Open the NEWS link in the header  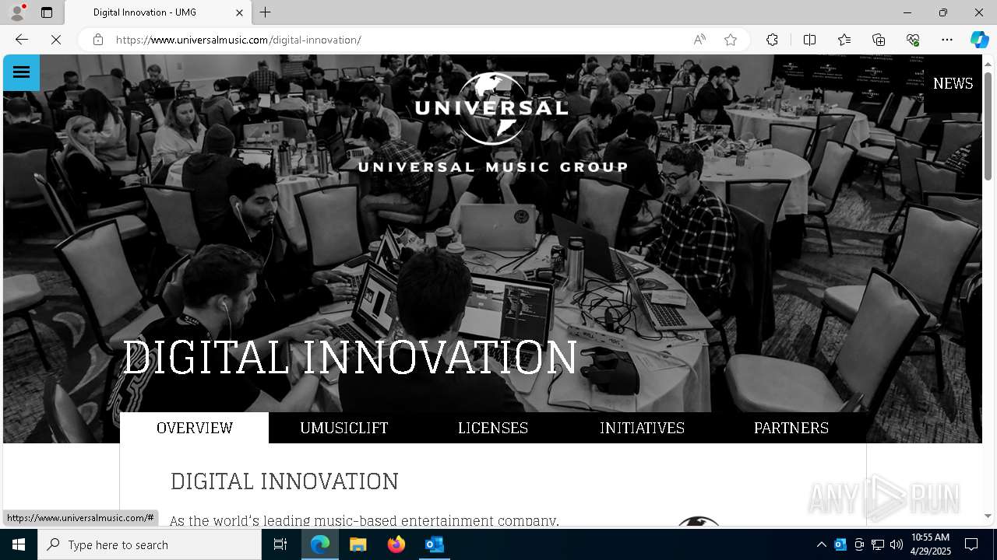953,83
